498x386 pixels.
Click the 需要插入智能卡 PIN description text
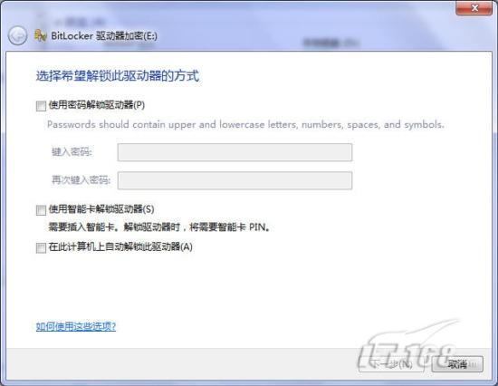click(159, 227)
